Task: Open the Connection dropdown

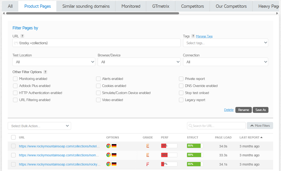Action: coord(225,62)
